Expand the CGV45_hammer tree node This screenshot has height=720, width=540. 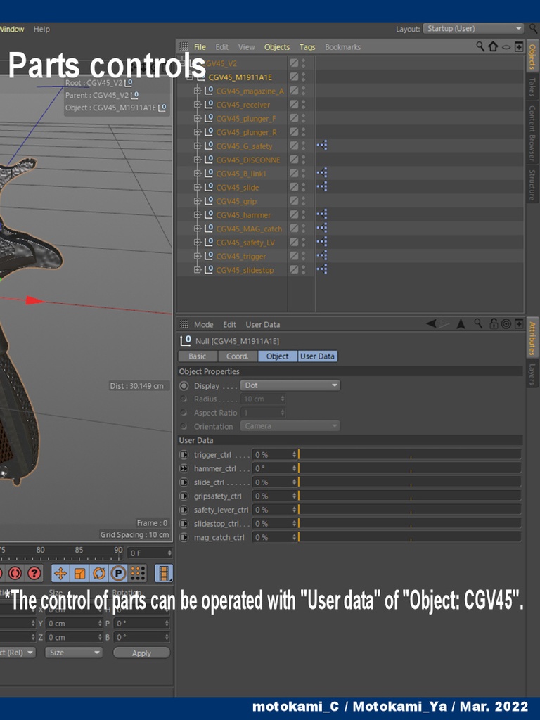(197, 214)
